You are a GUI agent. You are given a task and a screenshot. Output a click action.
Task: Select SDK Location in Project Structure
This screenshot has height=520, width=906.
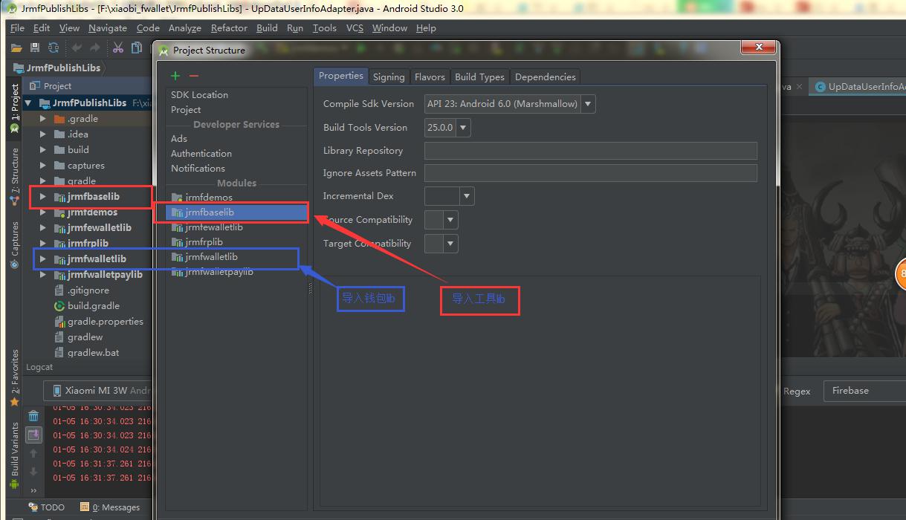(199, 95)
